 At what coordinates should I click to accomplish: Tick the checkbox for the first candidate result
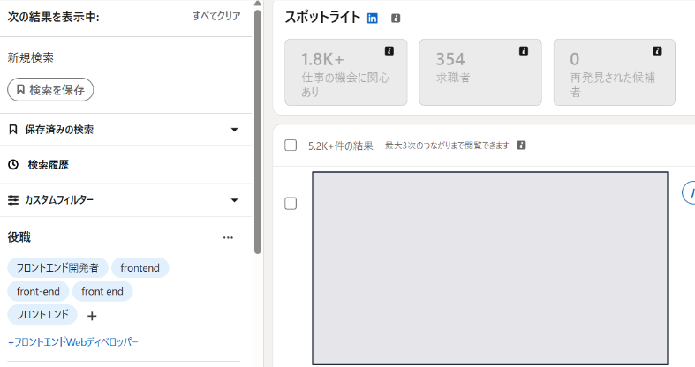pyautogui.click(x=291, y=204)
